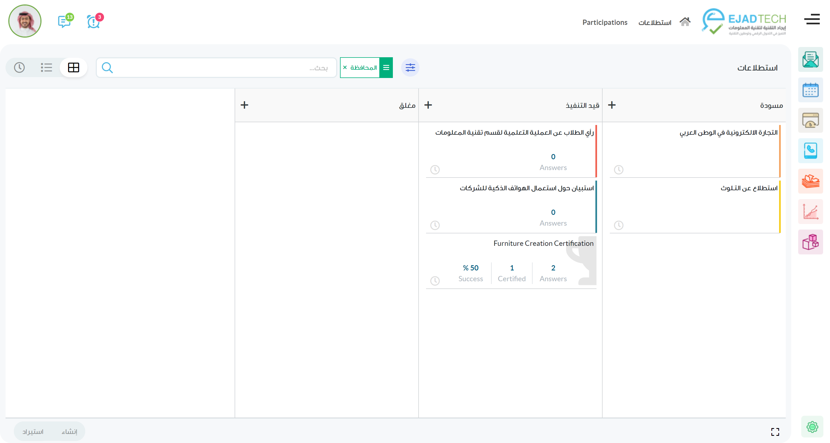Open the chart analytics app in sidebar
This screenshot has width=830, height=443.
(x=810, y=212)
